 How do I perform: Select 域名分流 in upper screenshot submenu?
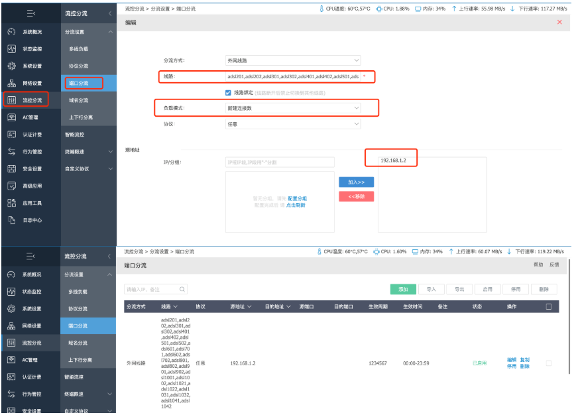(78, 100)
